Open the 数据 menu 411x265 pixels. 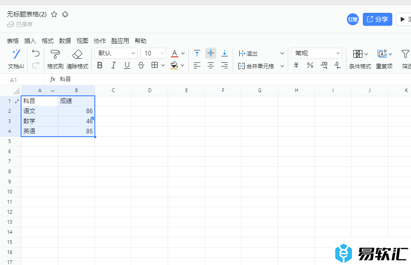(65, 41)
